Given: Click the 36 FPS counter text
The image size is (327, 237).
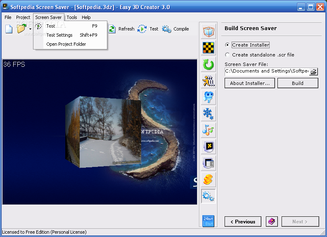Looking at the screenshot, I should (14, 64).
